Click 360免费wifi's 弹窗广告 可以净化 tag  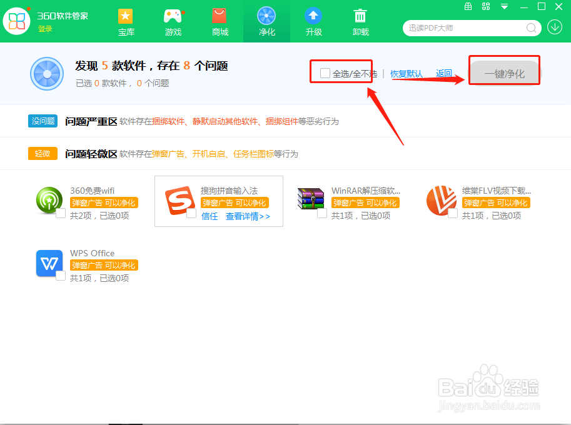coord(104,202)
